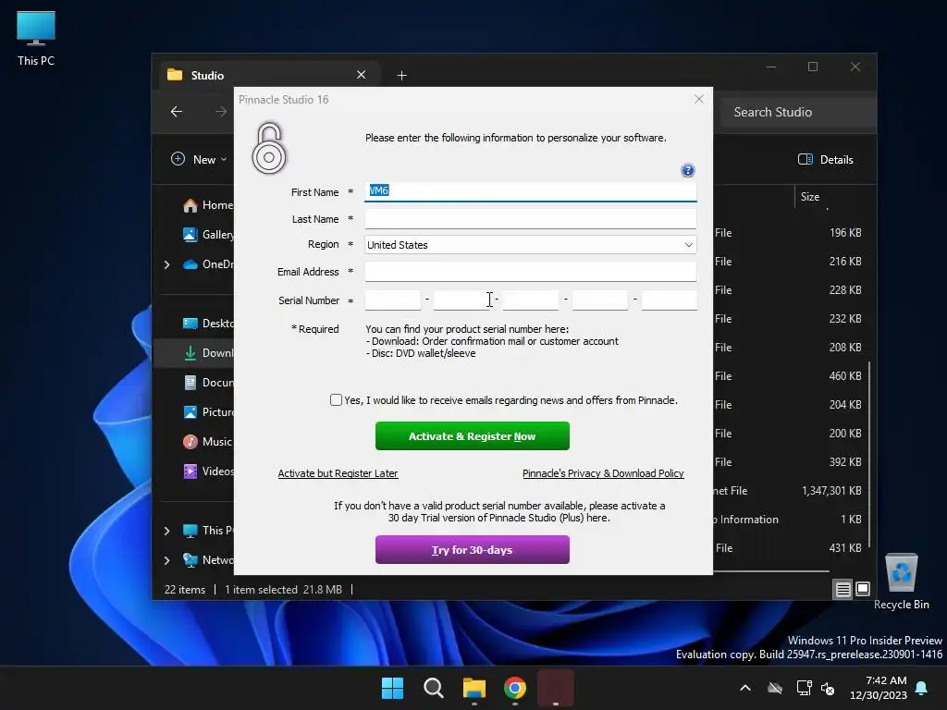The height and width of the screenshot is (710, 947).
Task: Expand the OneDrive tree node
Action: [166, 264]
